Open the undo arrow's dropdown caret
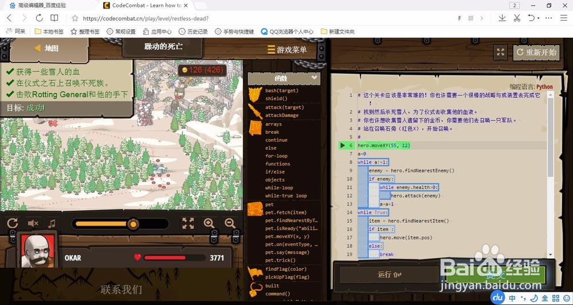This screenshot has width=573, height=305. click(x=538, y=18)
